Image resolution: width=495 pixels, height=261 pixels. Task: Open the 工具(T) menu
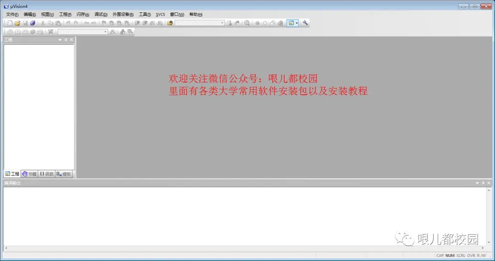tap(144, 15)
